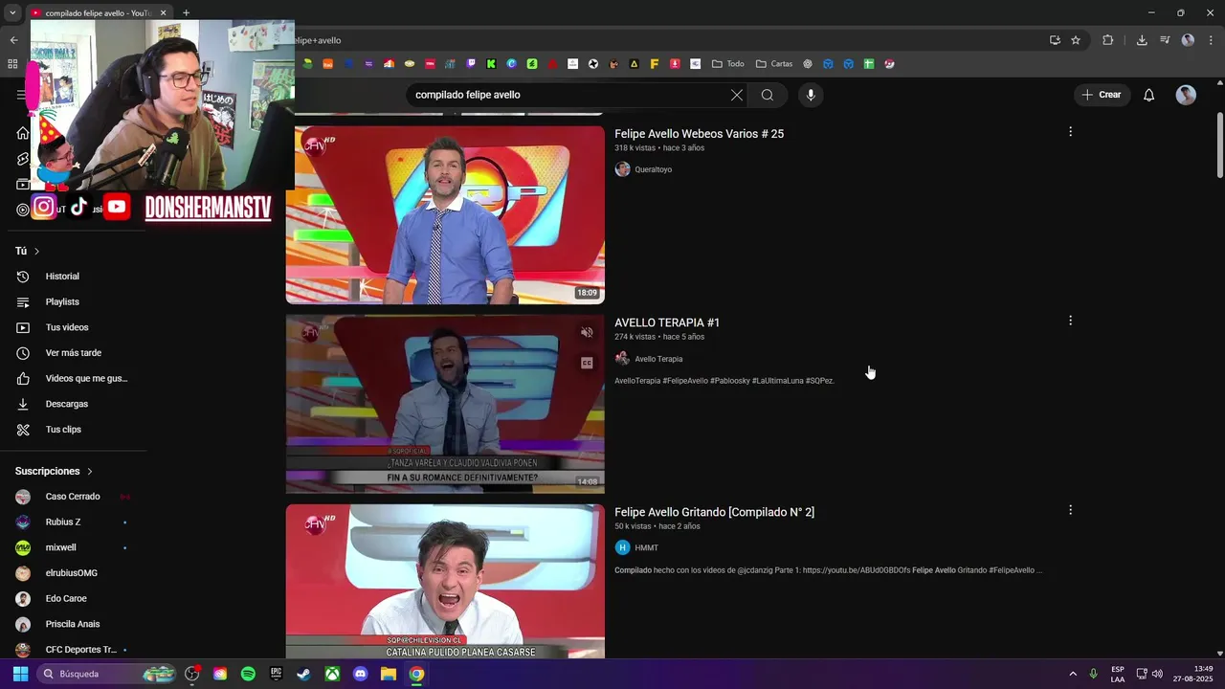1225x689 pixels.
Task: Click the voice search microphone icon
Action: pyautogui.click(x=811, y=95)
